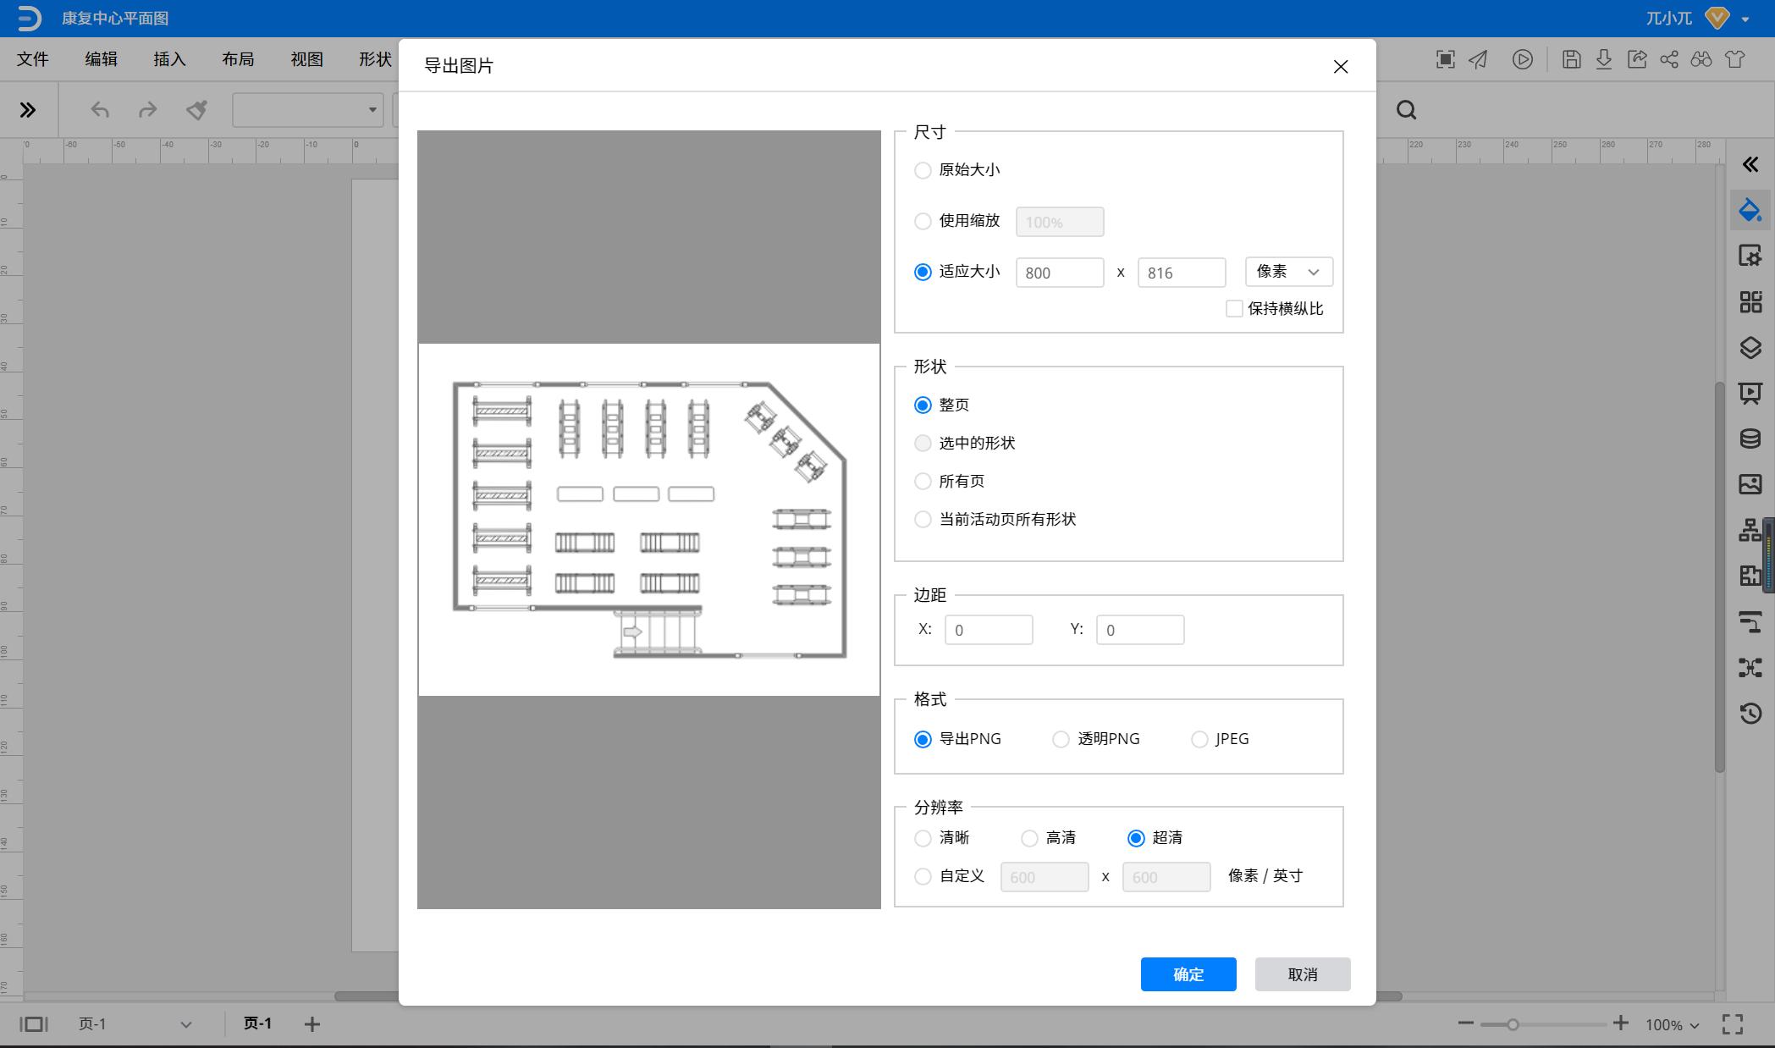Open the version history panel
1775x1048 pixels.
click(x=1750, y=714)
